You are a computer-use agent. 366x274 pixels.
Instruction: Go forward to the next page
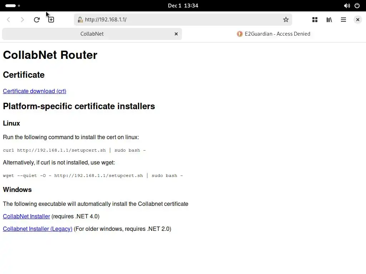(x=23, y=20)
